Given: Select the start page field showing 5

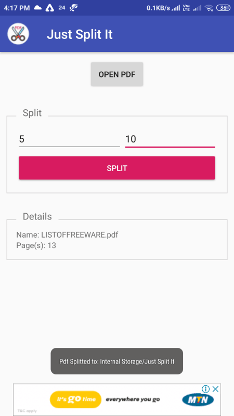Looking at the screenshot, I should pyautogui.click(x=69, y=139).
